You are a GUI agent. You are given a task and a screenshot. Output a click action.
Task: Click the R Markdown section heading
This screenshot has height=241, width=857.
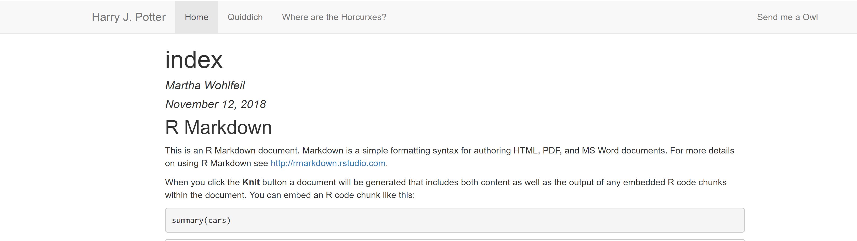click(x=219, y=127)
